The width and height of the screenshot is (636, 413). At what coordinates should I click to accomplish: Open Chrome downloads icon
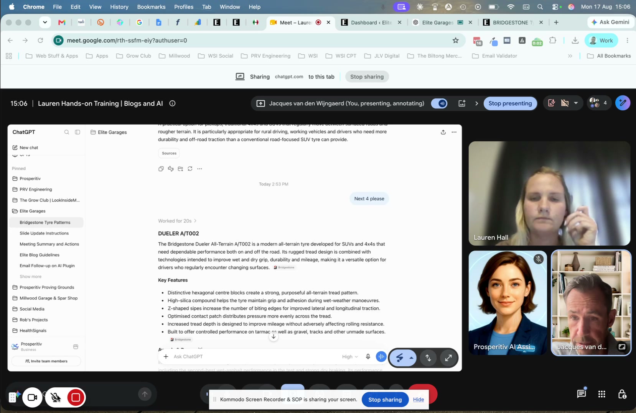pos(575,41)
